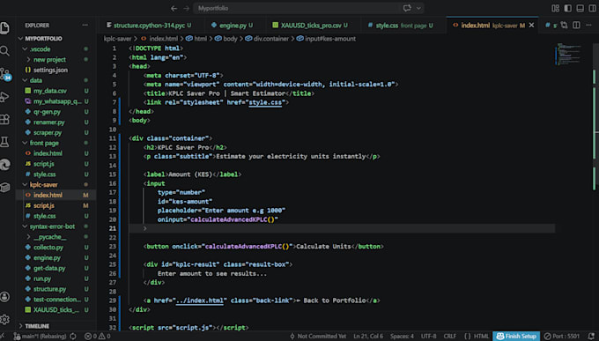The image size is (599, 341).
Task: Open the Edge browser tools icon
Action: tap(5, 165)
